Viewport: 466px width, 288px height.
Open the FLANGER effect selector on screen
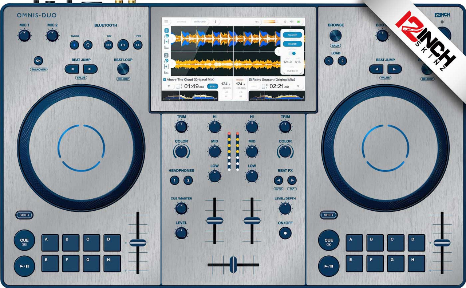pos(293,35)
